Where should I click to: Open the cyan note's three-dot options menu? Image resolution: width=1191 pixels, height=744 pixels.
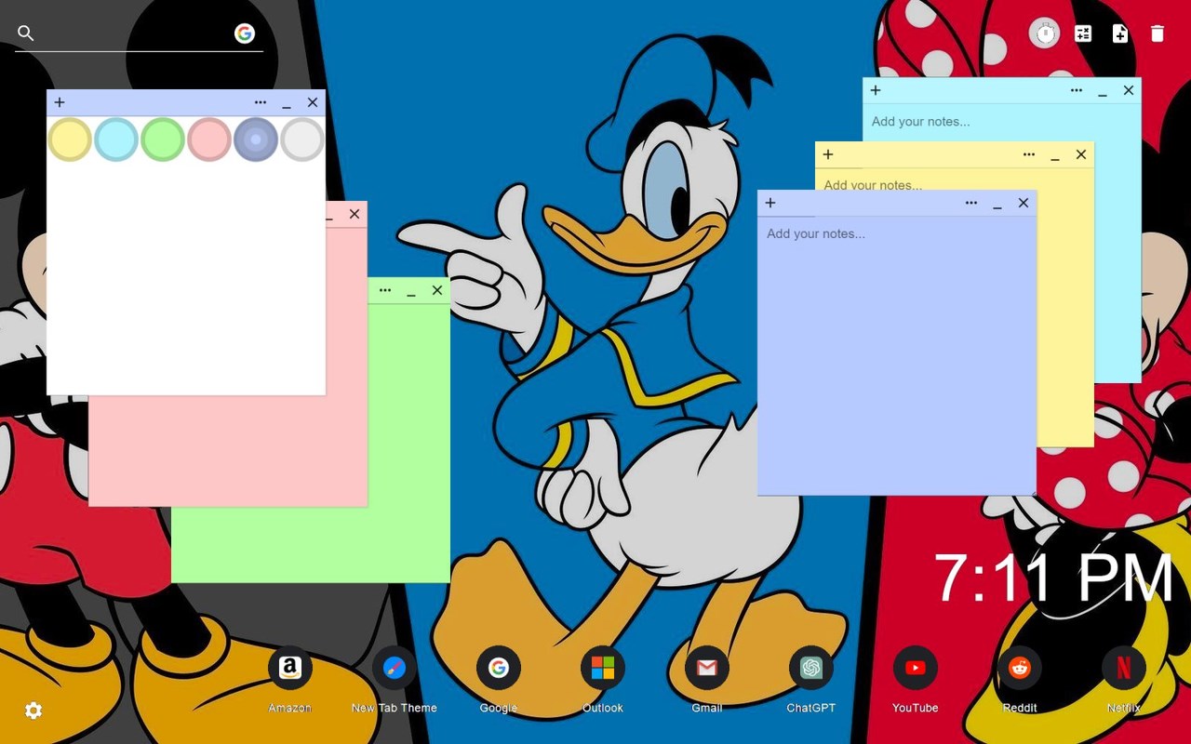point(1077,90)
